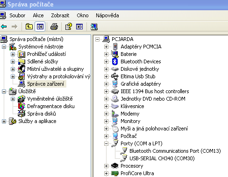Collapse the Porty (COM a LPT) node
The width and height of the screenshot is (228, 177).
point(106,143)
